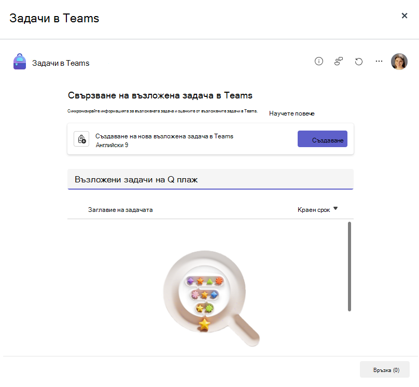
Task: Click the Възложени задачи на Q плаж field
Action: pyautogui.click(x=211, y=179)
